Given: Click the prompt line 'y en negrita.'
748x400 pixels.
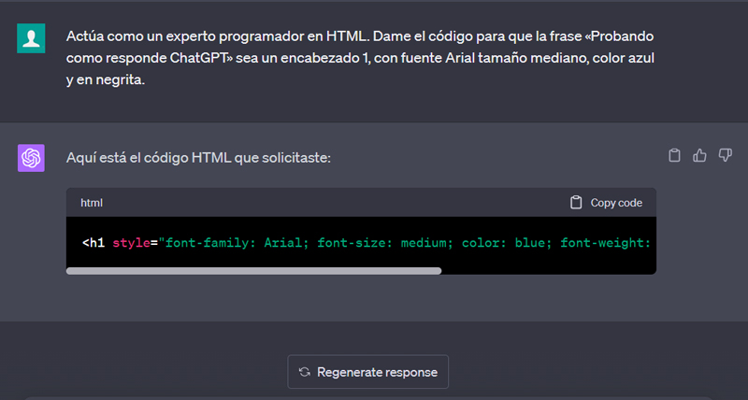Looking at the screenshot, I should pyautogui.click(x=106, y=79).
